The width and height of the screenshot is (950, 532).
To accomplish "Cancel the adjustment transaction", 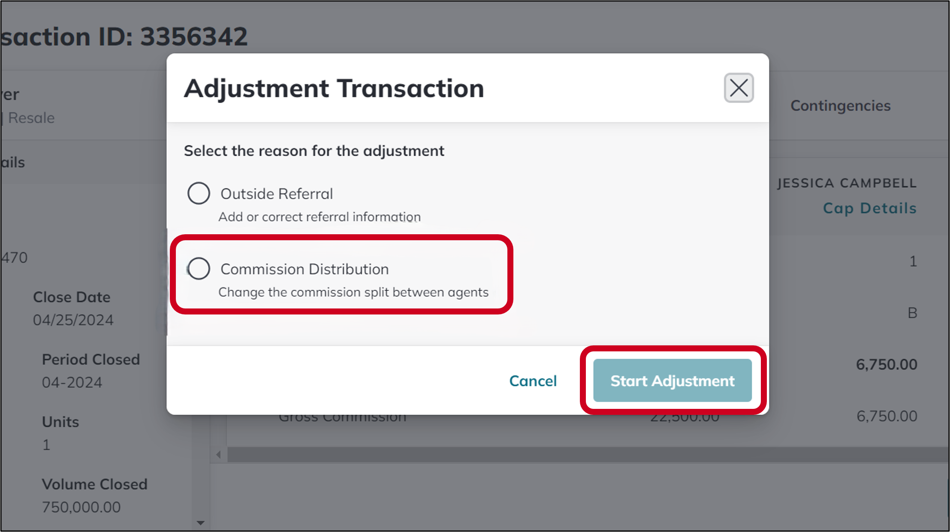I will pyautogui.click(x=533, y=381).
